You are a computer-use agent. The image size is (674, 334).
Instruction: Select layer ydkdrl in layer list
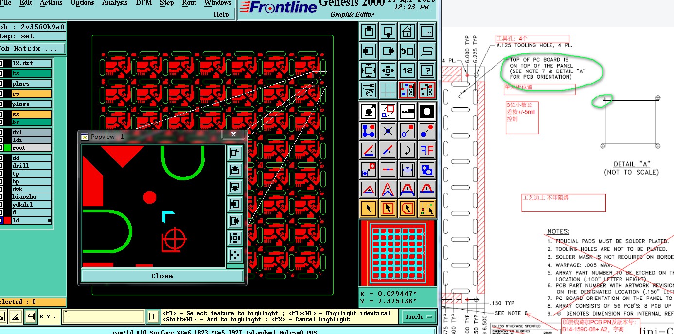32,205
